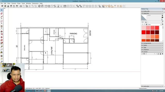Click the Living Hall label in the plan
The image size is (165, 92).
click(52, 51)
